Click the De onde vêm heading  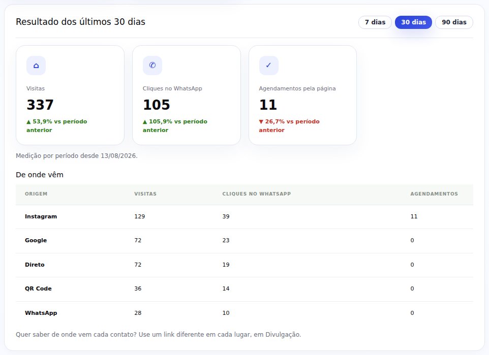tap(40, 175)
